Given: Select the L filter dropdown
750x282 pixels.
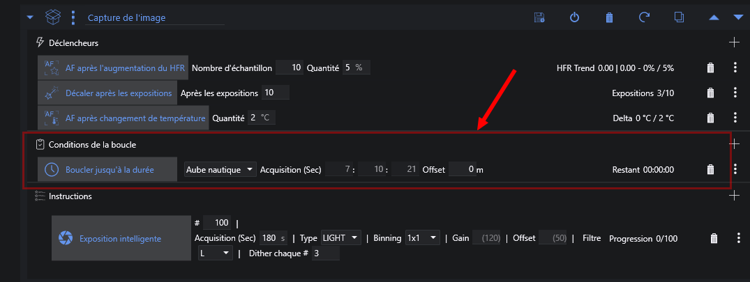Looking at the screenshot, I should pyautogui.click(x=214, y=254).
